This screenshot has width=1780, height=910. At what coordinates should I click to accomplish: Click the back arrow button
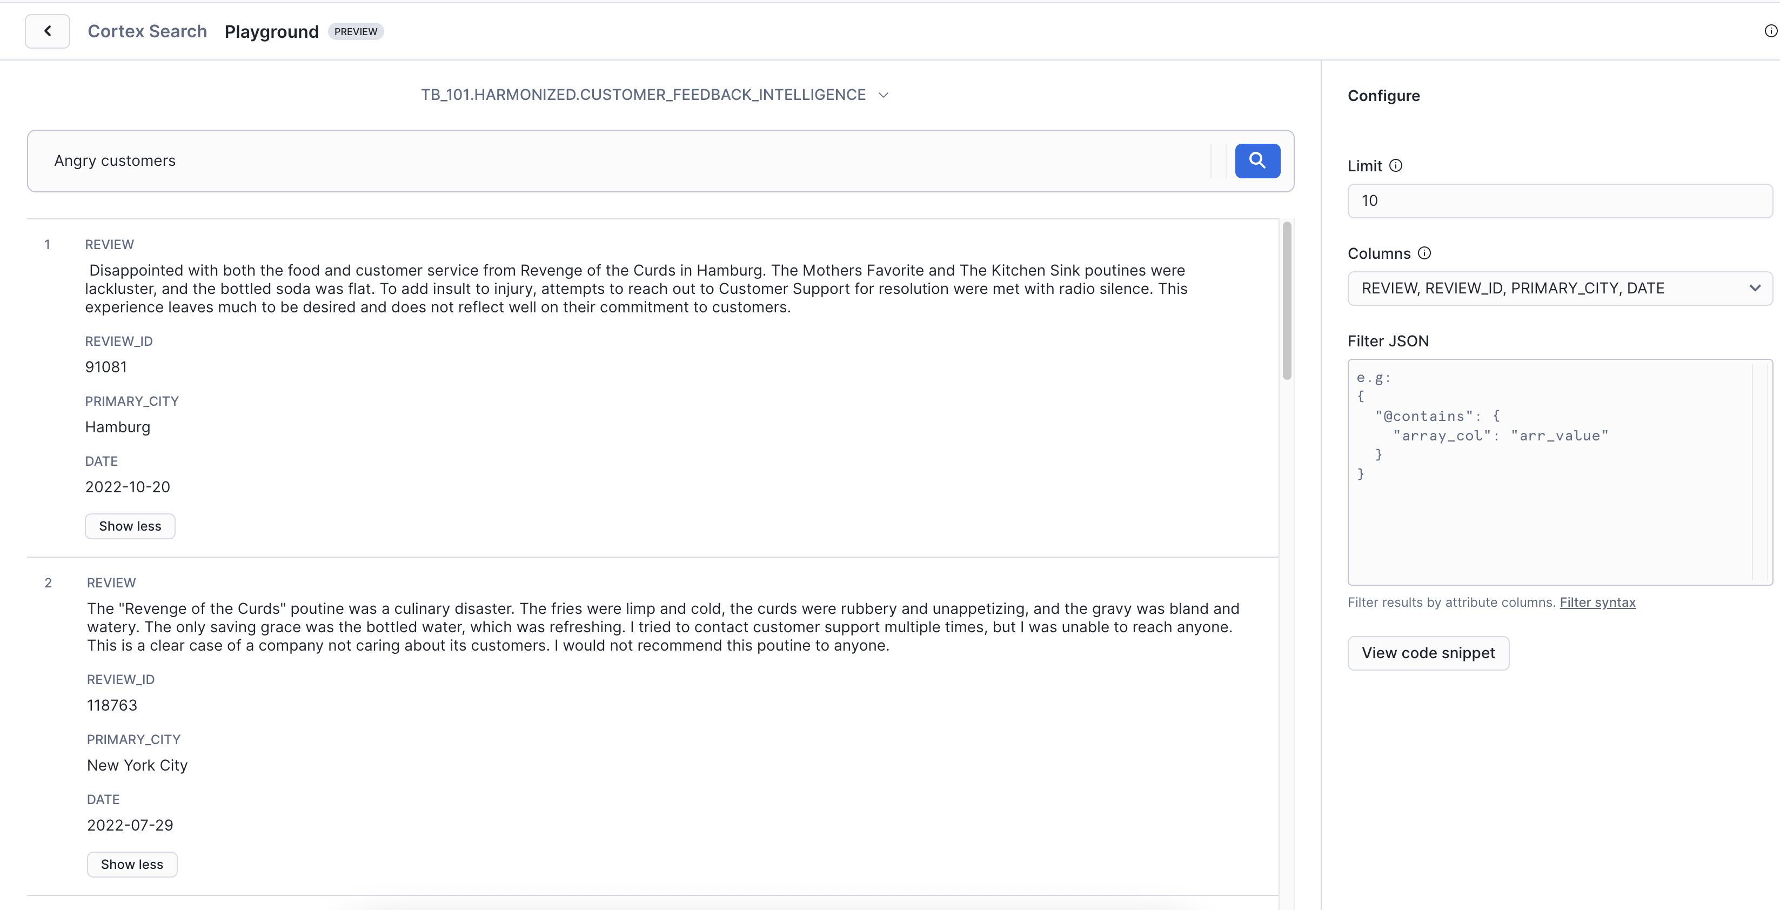[x=47, y=31]
